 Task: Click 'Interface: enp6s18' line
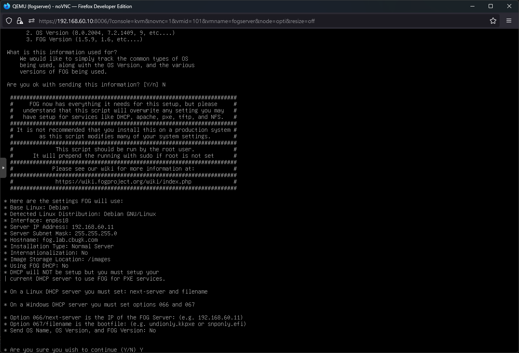[x=36, y=220]
